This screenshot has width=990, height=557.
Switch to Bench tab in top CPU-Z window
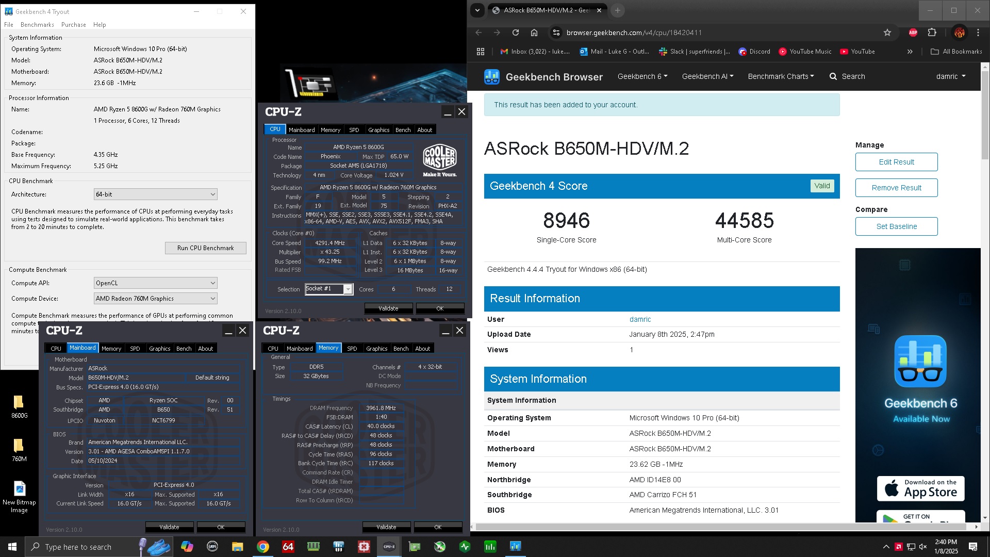(x=403, y=130)
